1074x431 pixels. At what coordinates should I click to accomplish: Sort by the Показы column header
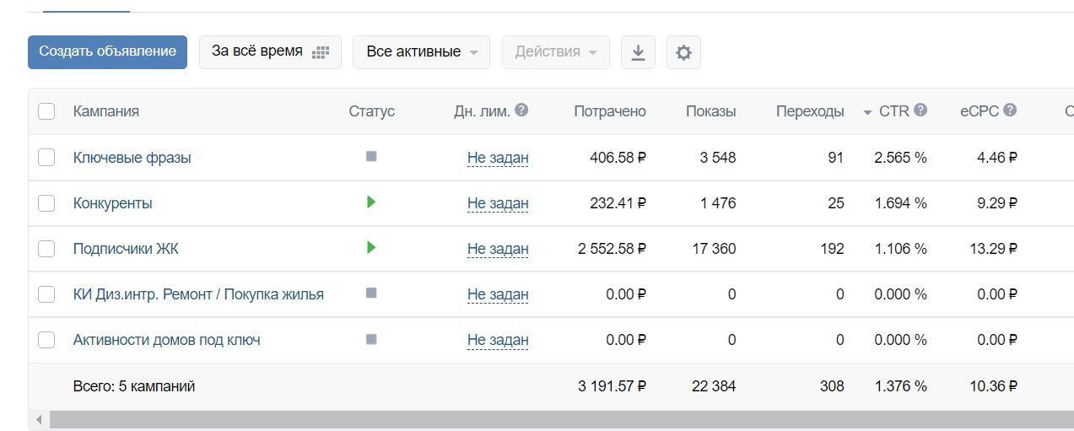[x=710, y=111]
